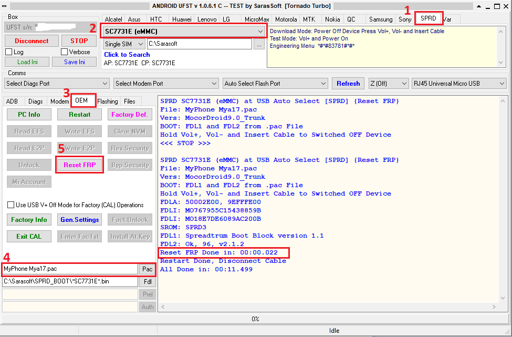
Task: Click the Byp.Security button
Action: 130,165
